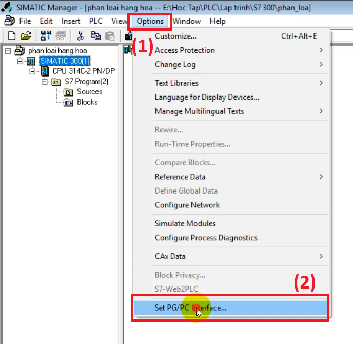Select the Sources tree label
Image resolution: width=353 pixels, height=344 pixels.
click(89, 92)
